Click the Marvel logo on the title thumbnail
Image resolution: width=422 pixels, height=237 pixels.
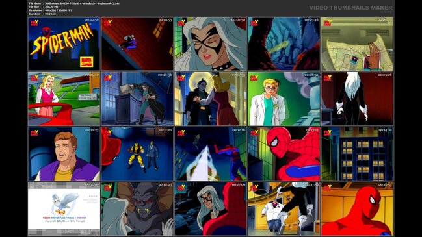86,62
